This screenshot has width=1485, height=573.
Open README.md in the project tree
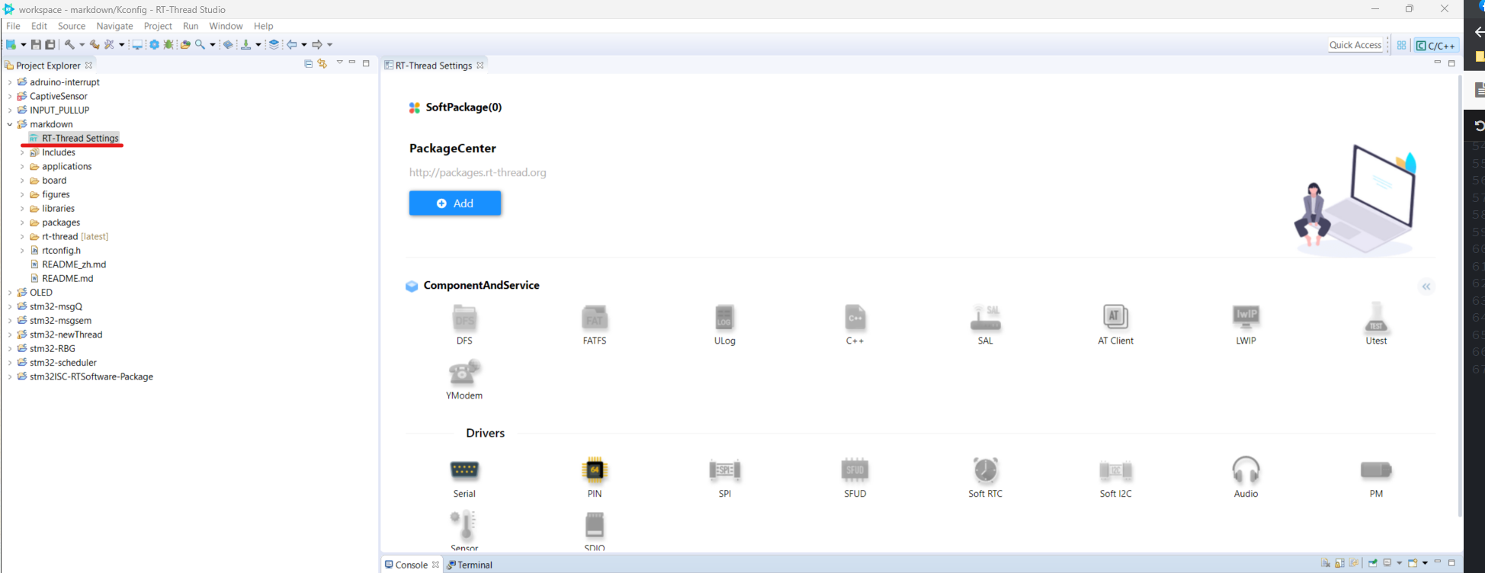coord(67,278)
